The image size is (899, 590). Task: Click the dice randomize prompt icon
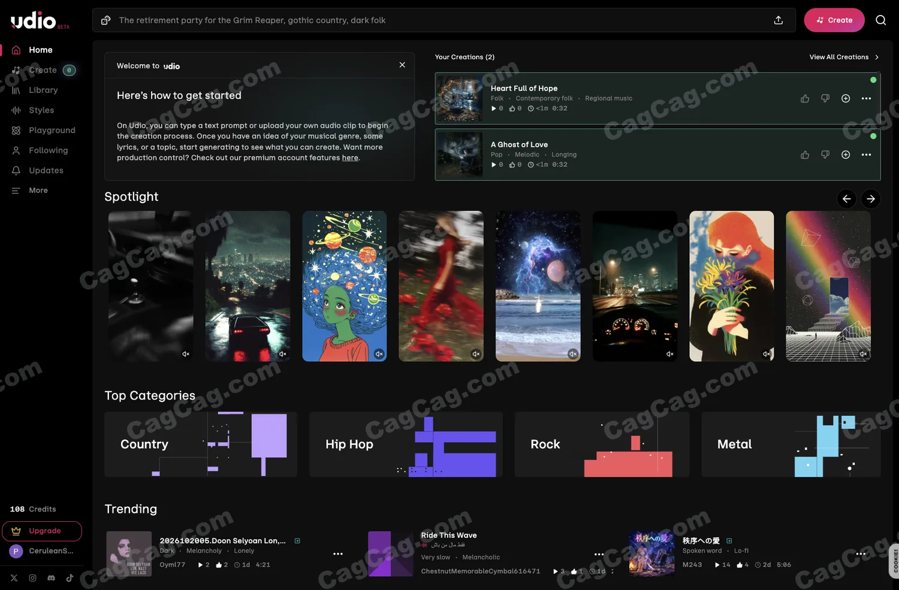tap(105, 20)
